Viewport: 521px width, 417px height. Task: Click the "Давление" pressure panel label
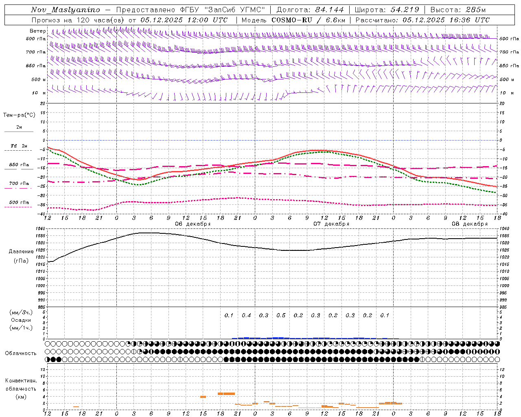(21, 252)
